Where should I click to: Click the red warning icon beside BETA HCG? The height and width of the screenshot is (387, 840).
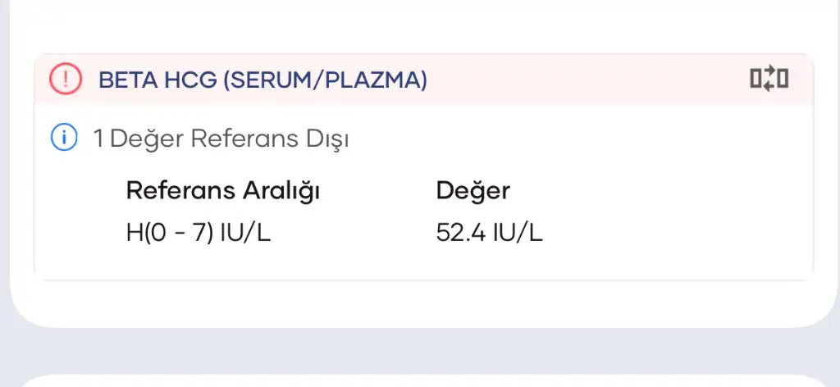coord(62,80)
